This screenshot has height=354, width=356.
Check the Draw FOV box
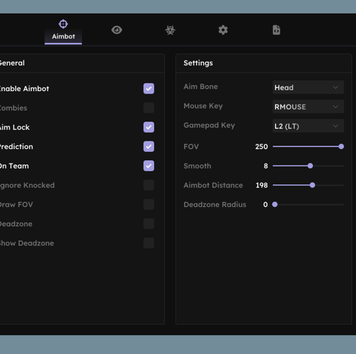(149, 204)
